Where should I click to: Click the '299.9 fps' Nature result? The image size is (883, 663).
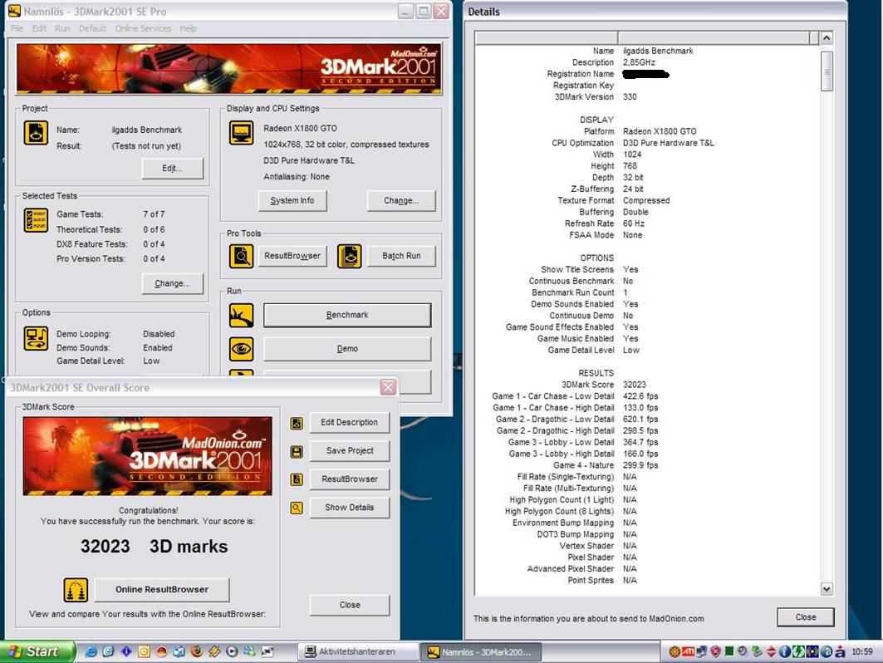click(640, 466)
